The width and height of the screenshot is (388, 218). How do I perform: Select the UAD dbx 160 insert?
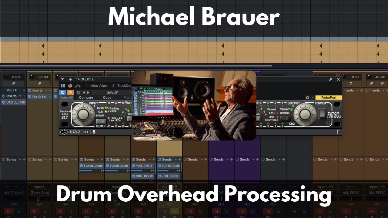point(14,102)
